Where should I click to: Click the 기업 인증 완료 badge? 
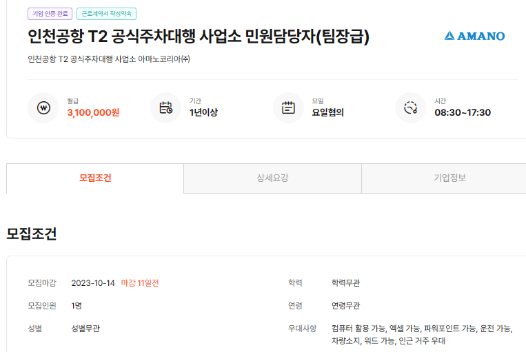50,14
